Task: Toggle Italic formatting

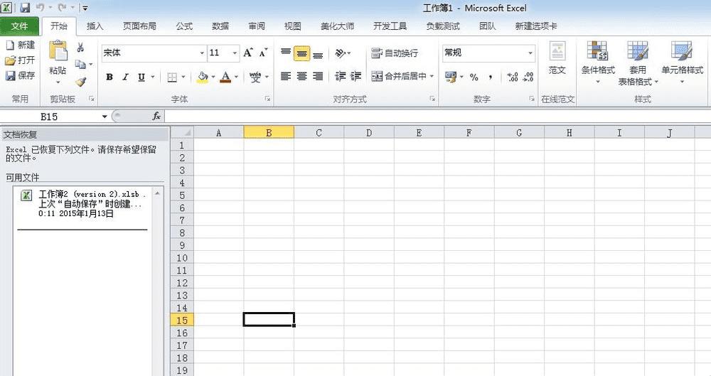Action: click(x=125, y=77)
